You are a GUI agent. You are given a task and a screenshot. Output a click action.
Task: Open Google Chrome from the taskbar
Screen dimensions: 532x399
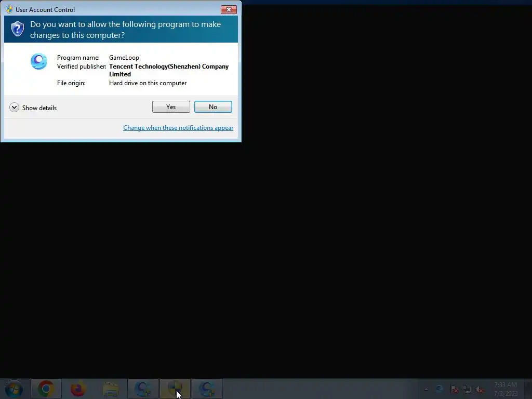[46, 389]
